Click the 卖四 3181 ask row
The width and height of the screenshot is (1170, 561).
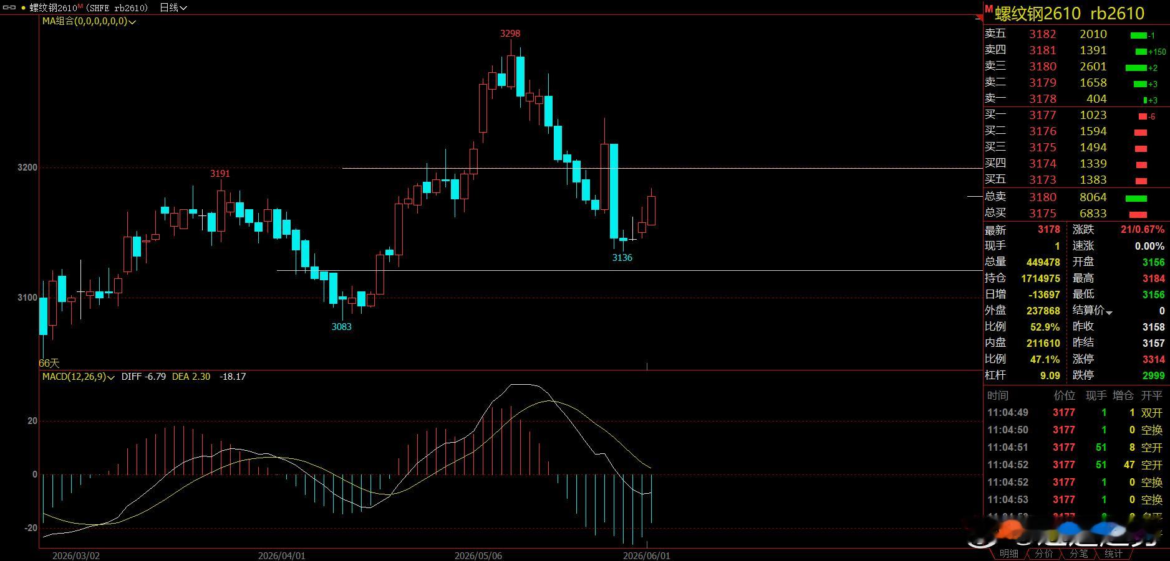coord(1076,50)
